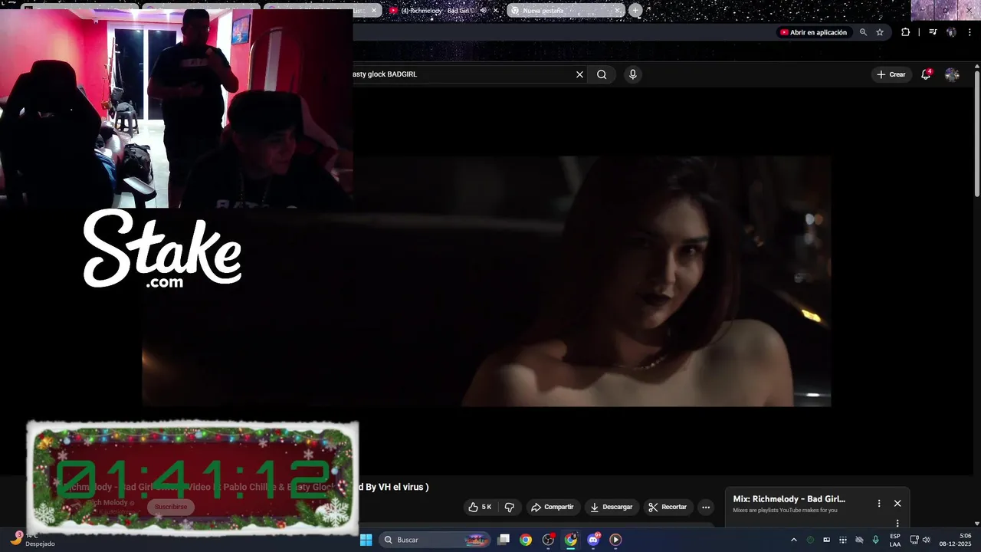Open a new browser tab
Screen dimensions: 981x552
(635, 11)
